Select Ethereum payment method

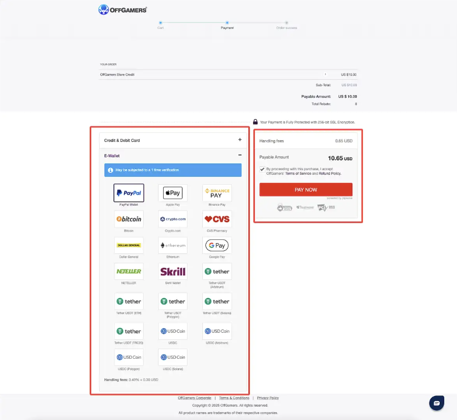tap(173, 245)
